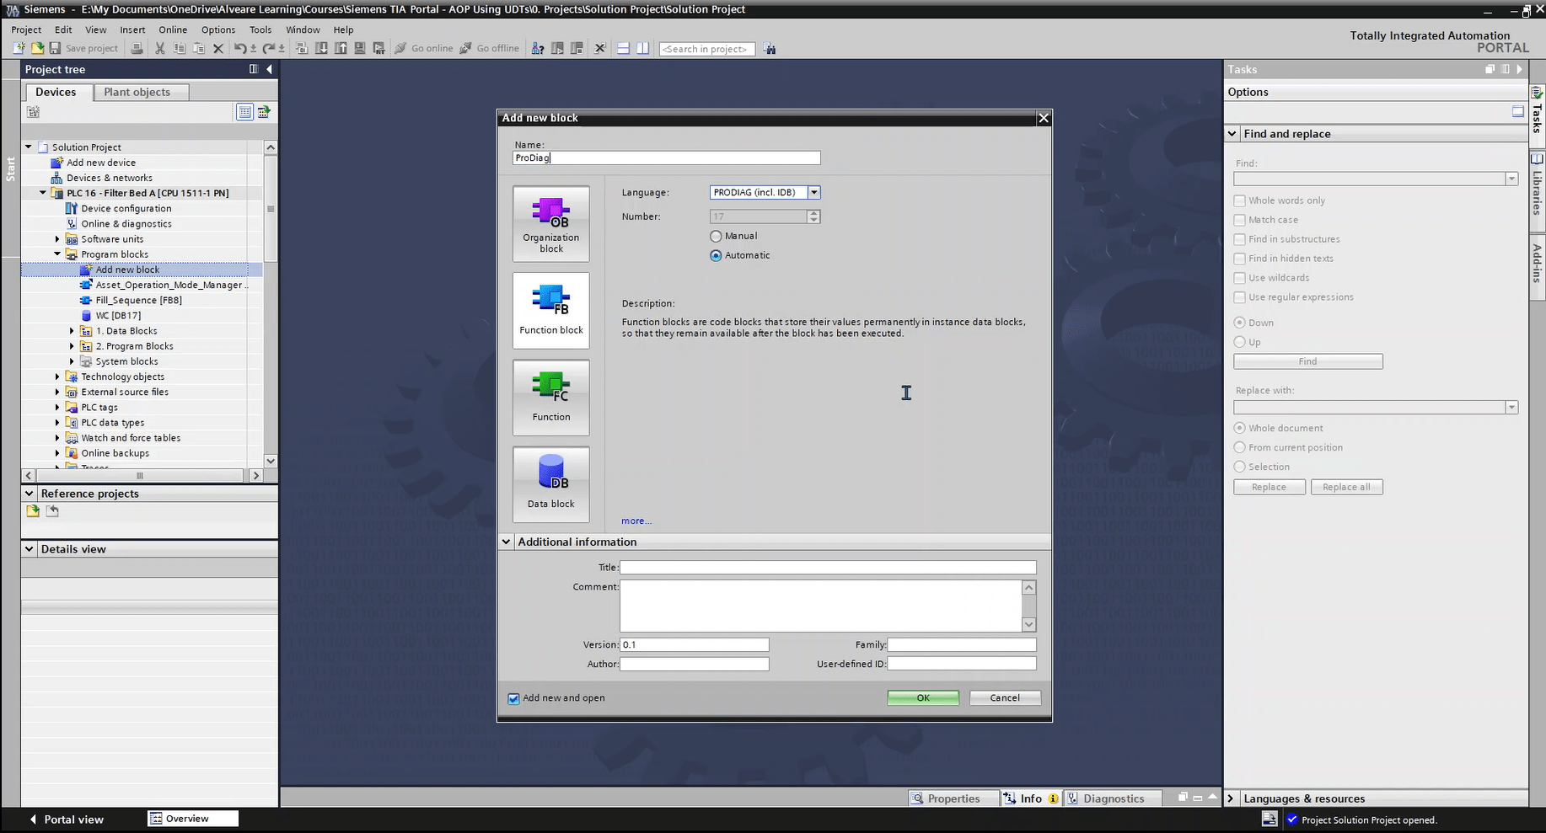The image size is (1546, 833).
Task: Choose the Function block type
Action: click(550, 310)
